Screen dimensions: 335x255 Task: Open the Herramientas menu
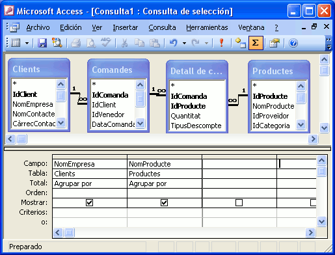tap(207, 27)
